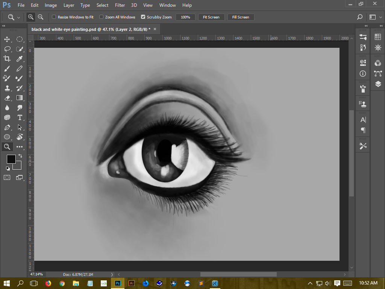Click the Fit Screen button
The height and width of the screenshot is (289, 385).
tap(211, 17)
